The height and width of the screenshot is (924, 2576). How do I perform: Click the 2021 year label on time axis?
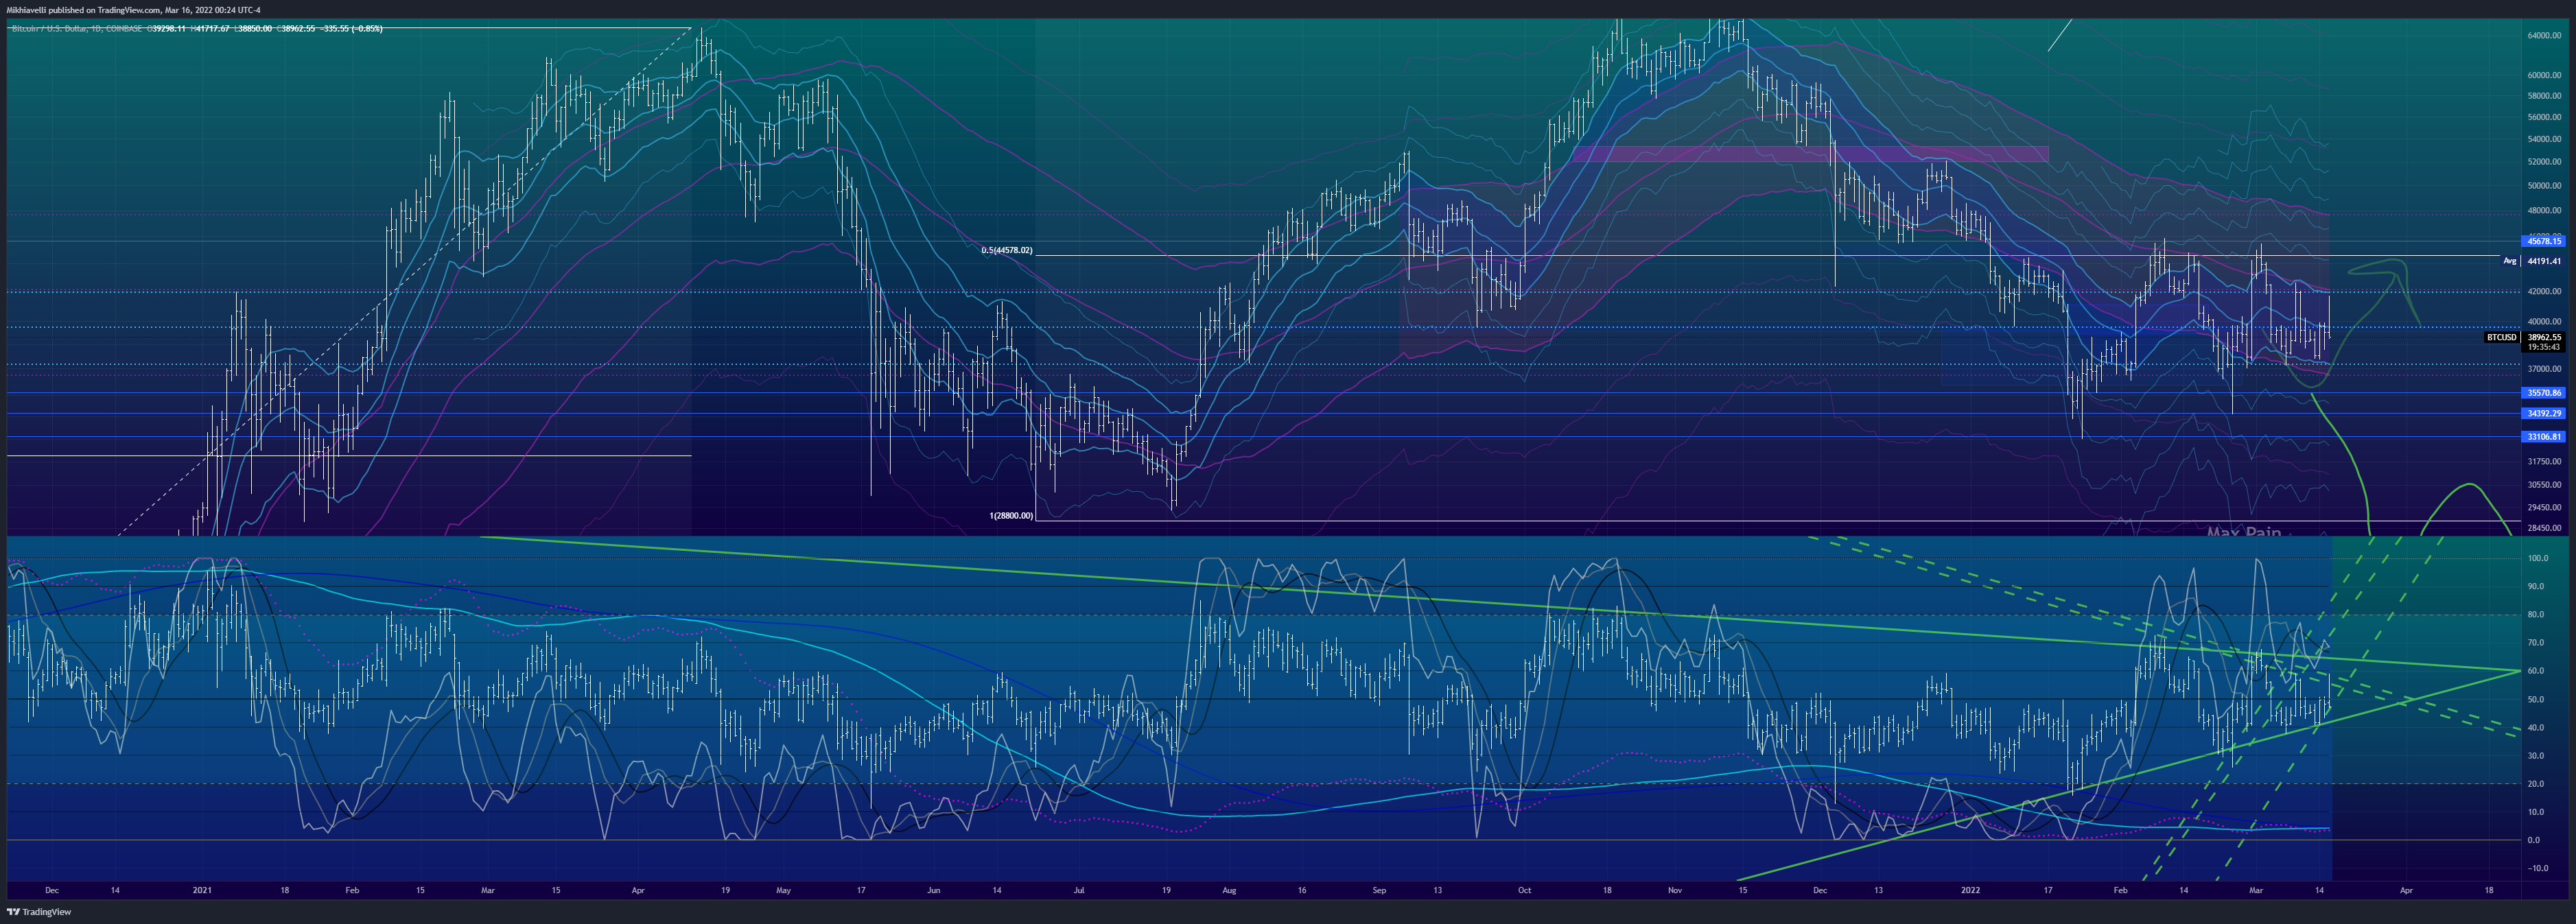coord(203,890)
